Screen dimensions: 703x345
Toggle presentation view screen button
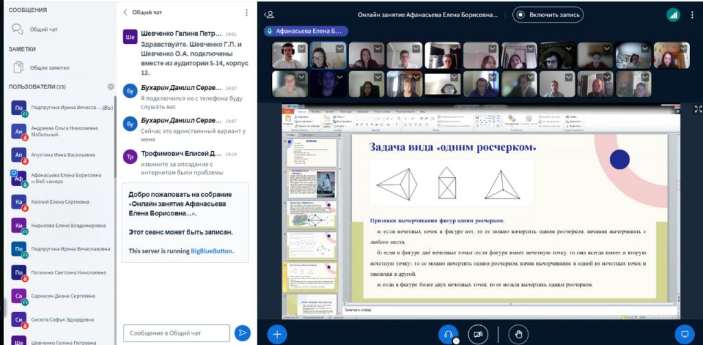(684, 334)
